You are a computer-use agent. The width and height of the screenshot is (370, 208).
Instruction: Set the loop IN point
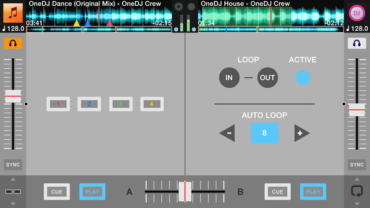coord(229,77)
